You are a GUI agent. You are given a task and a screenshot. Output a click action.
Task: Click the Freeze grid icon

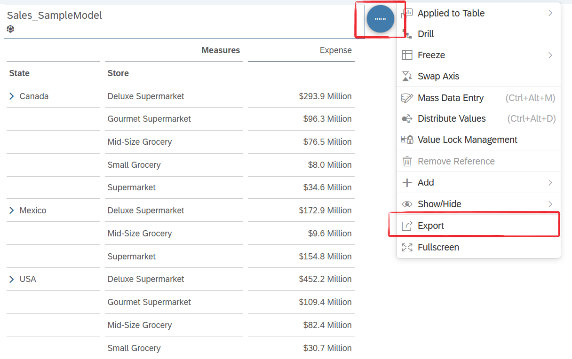tap(407, 55)
